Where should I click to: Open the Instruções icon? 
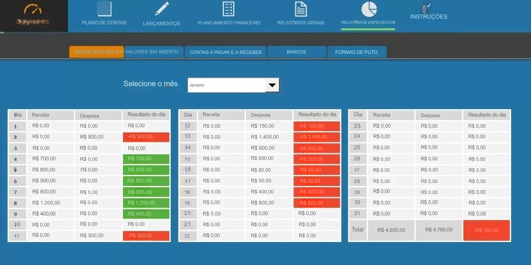pyautogui.click(x=426, y=8)
